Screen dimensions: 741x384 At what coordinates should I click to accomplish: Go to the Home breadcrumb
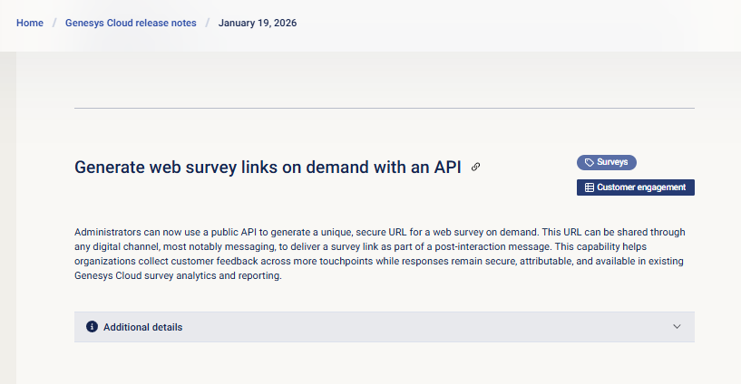click(x=30, y=23)
